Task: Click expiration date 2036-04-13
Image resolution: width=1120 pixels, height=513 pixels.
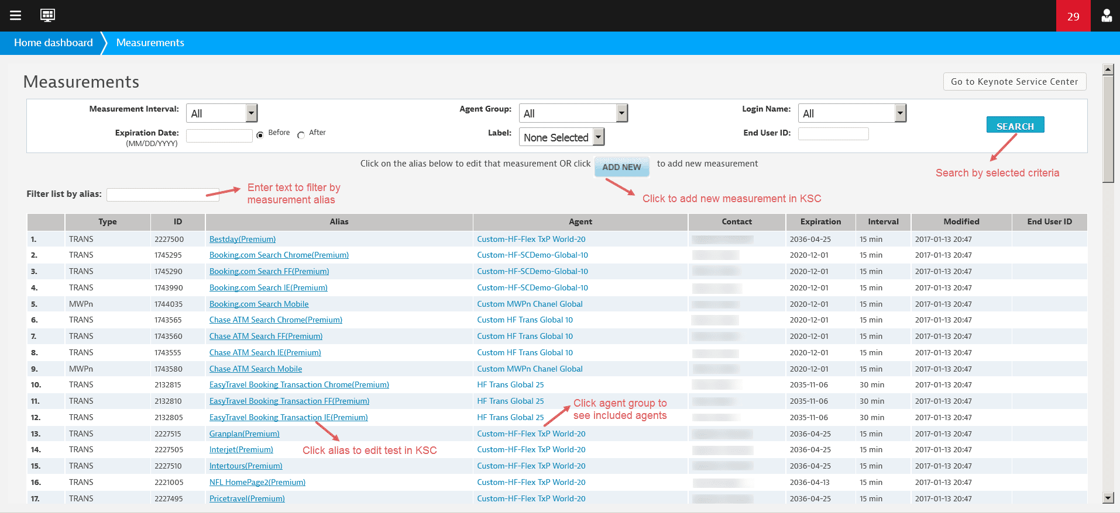Action: 810,482
